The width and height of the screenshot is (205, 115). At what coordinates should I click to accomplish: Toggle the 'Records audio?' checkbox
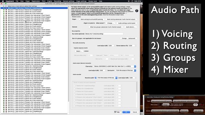coord(96,78)
